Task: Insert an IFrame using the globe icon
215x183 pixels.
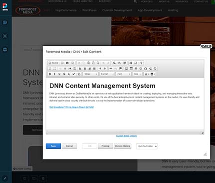Action: click(155, 69)
